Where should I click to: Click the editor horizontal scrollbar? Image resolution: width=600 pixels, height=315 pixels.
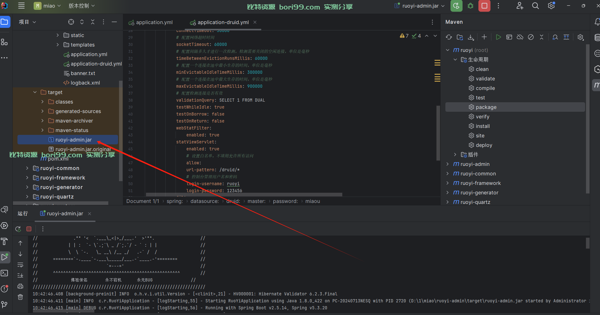pos(244,194)
